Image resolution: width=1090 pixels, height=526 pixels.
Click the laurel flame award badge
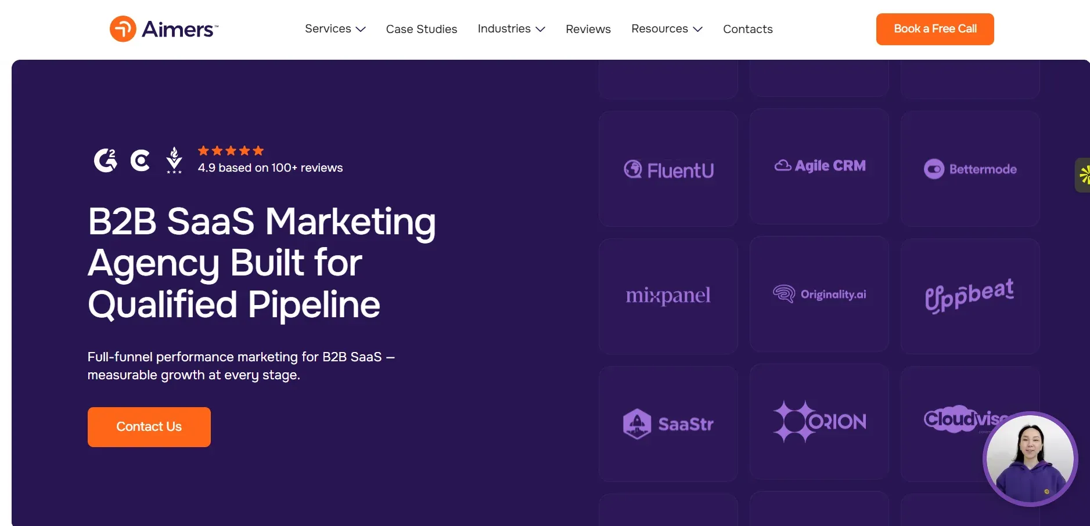(174, 160)
